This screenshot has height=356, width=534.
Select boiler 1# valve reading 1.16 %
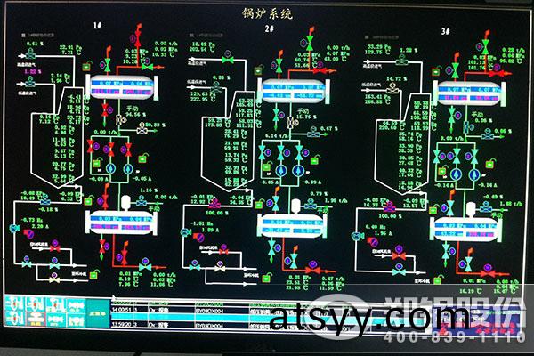point(142,201)
